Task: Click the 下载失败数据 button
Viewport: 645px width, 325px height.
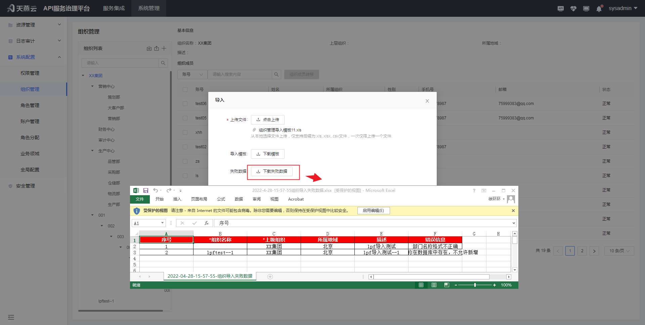Action: point(272,171)
